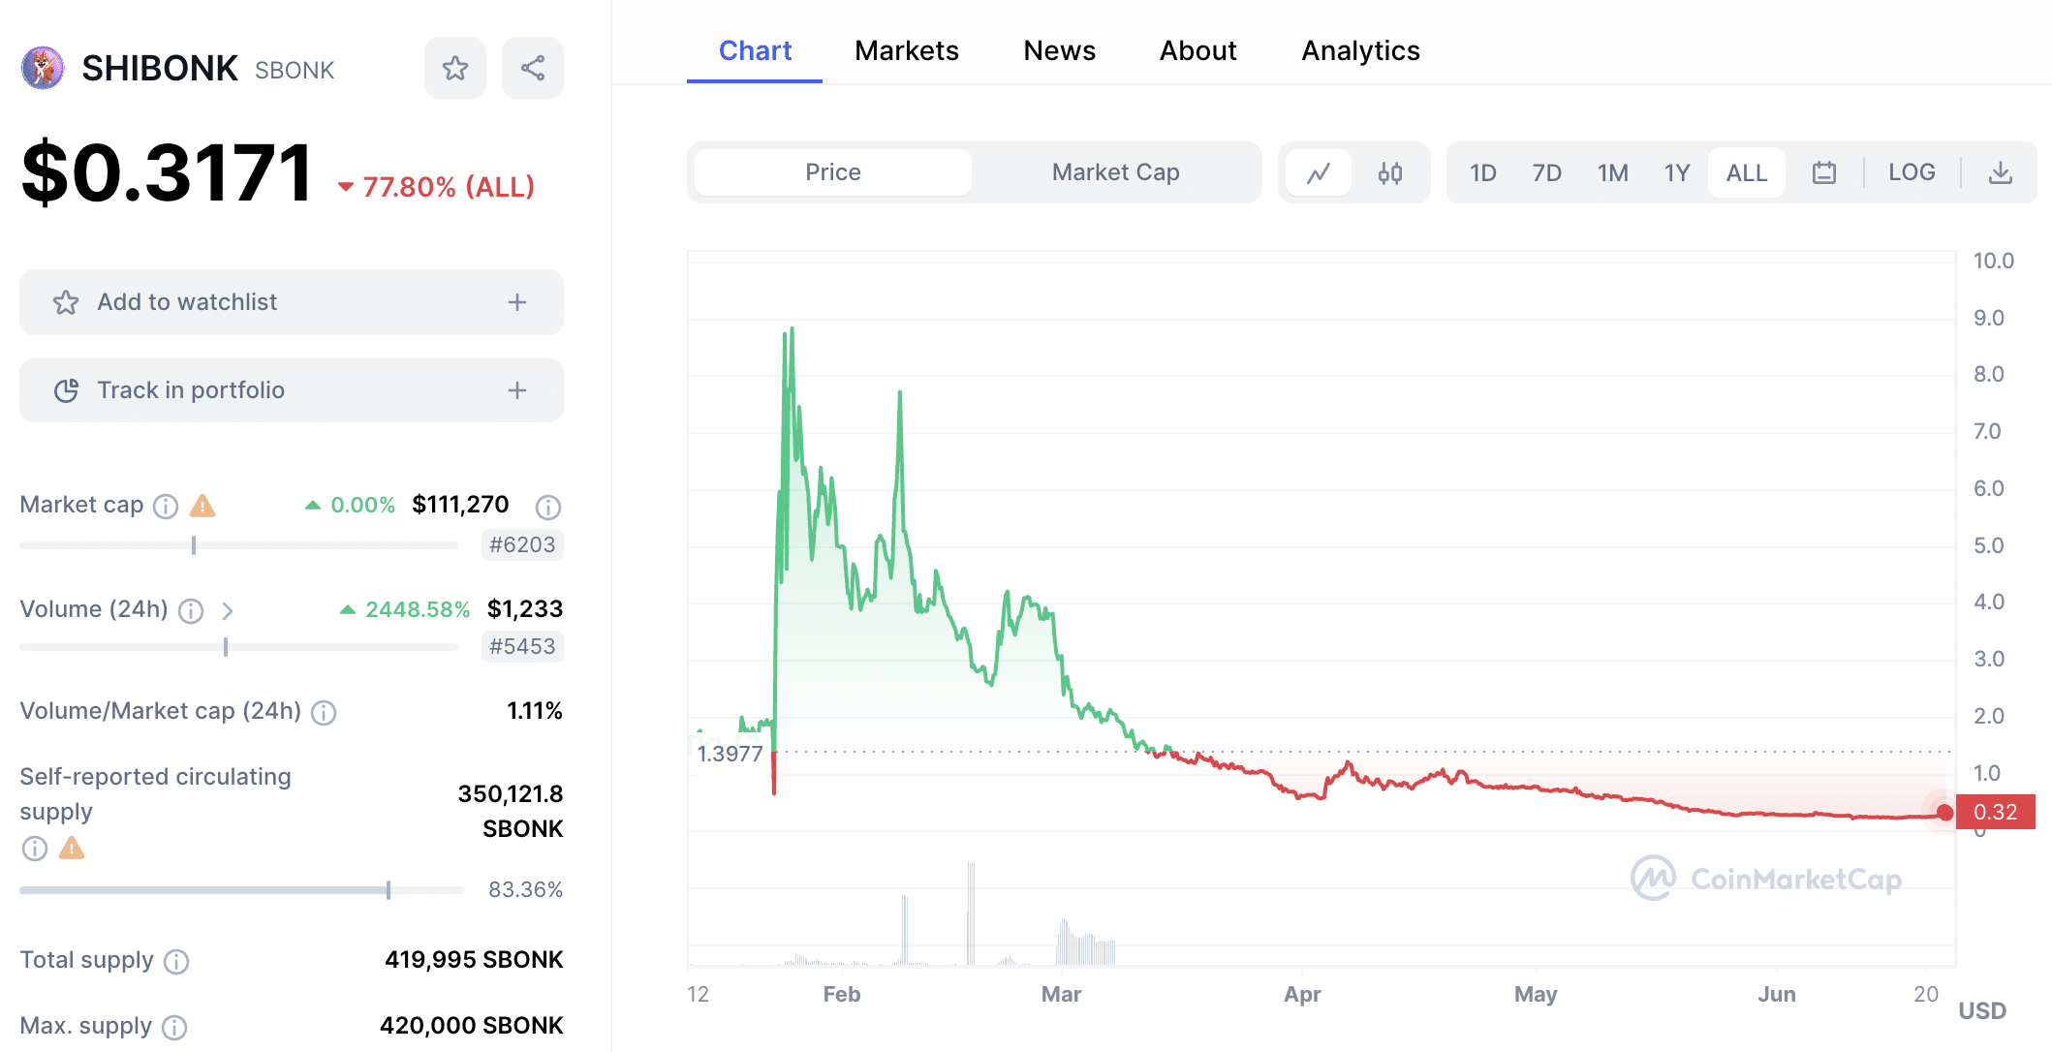Switch chart to Price view
This screenshot has width=2052, height=1052.
[x=833, y=172]
